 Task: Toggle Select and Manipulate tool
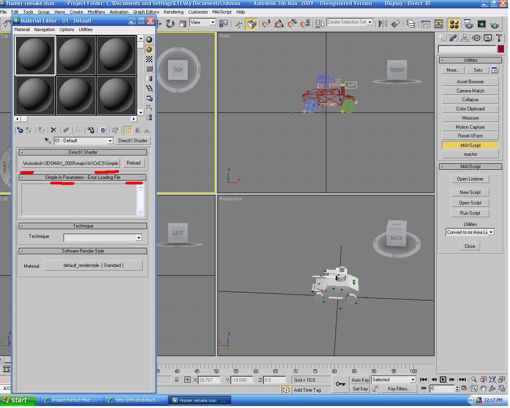point(238,24)
